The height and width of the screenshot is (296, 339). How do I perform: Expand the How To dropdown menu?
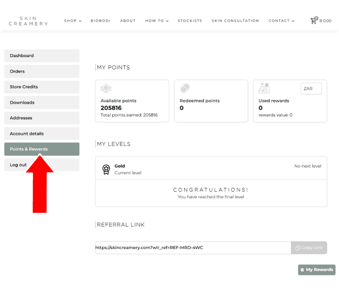[157, 21]
